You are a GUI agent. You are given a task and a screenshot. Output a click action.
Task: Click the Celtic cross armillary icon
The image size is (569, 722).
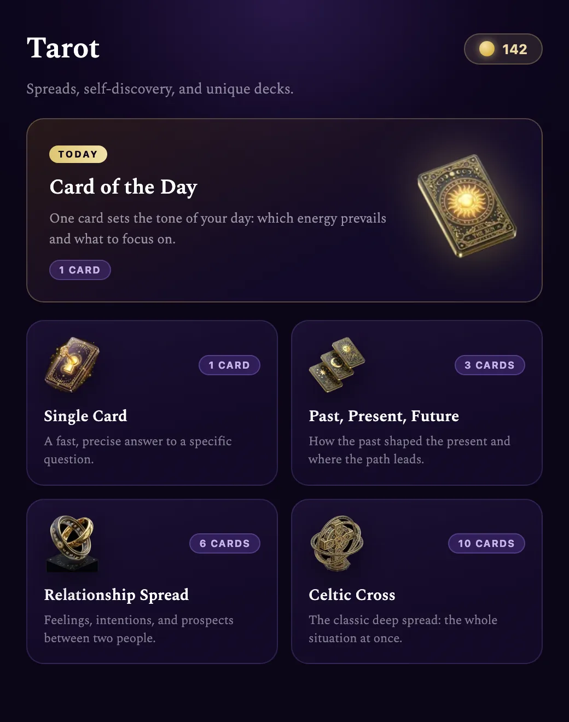(x=337, y=543)
